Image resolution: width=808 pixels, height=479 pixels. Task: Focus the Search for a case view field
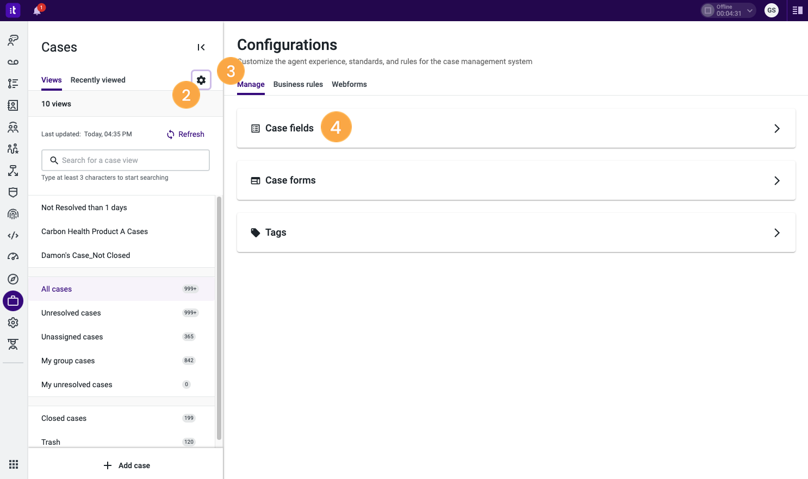(126, 160)
